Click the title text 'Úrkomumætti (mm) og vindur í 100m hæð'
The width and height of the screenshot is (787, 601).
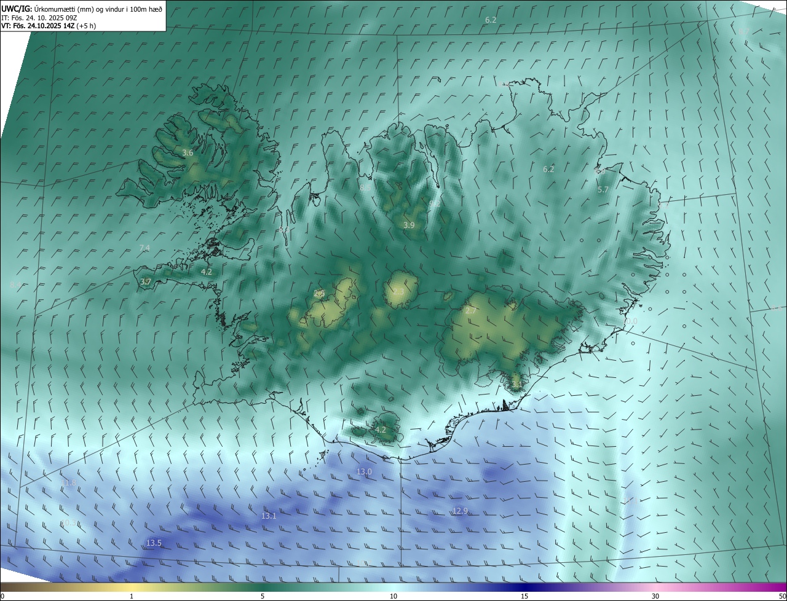[x=98, y=9]
